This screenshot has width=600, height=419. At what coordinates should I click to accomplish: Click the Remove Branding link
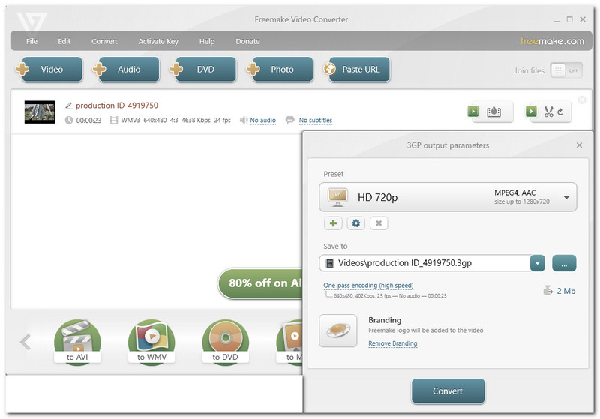click(x=392, y=343)
